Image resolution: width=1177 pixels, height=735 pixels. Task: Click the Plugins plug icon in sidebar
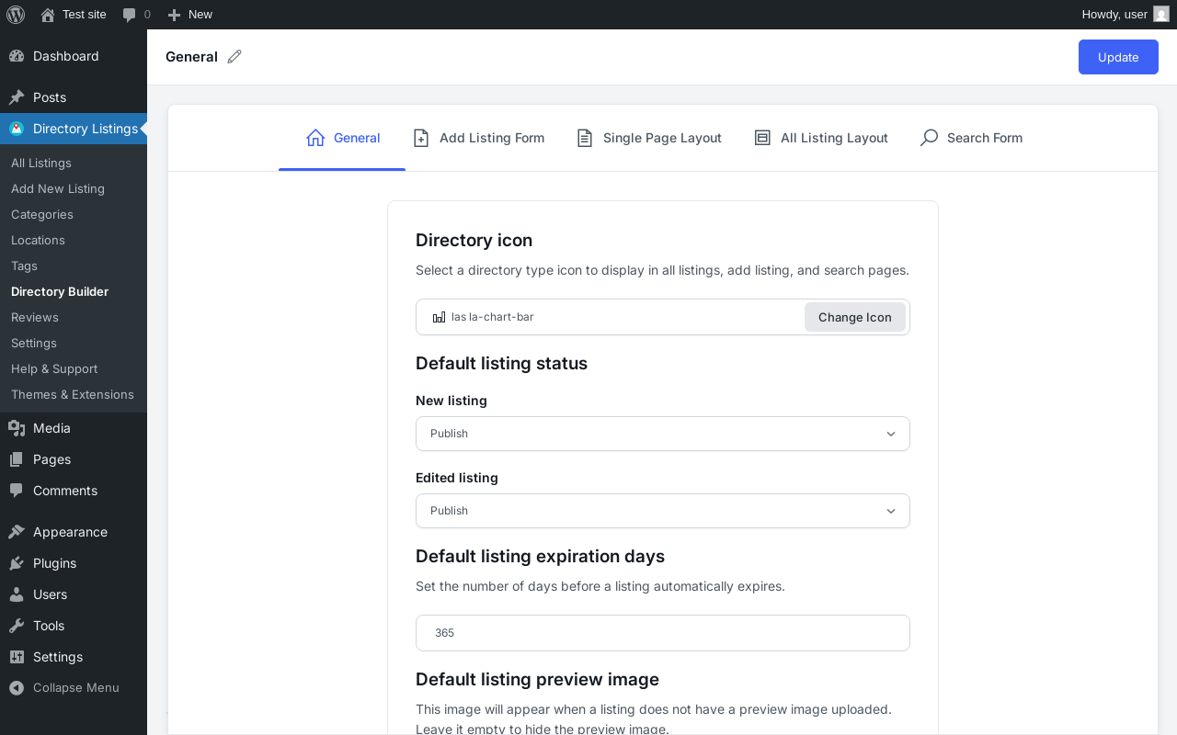pos(17,563)
